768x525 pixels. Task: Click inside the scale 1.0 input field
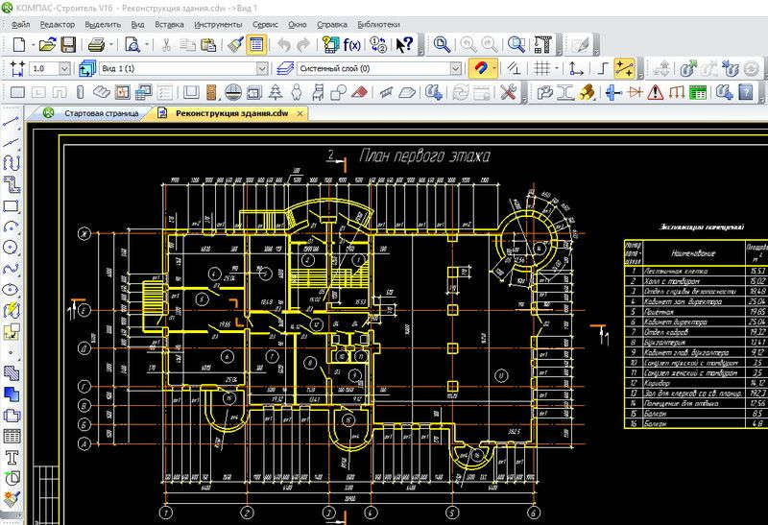(44, 68)
